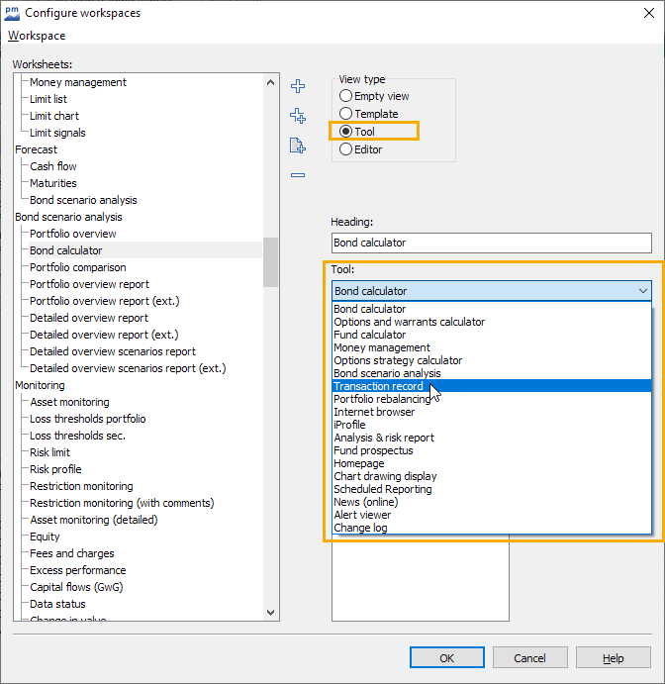The height and width of the screenshot is (684, 665).
Task: Click the single plus add worksheet icon
Action: click(297, 86)
